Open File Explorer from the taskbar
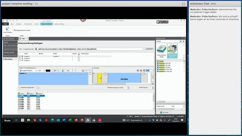Image resolution: width=242 pixels, height=136 pixels. click(x=29, y=120)
